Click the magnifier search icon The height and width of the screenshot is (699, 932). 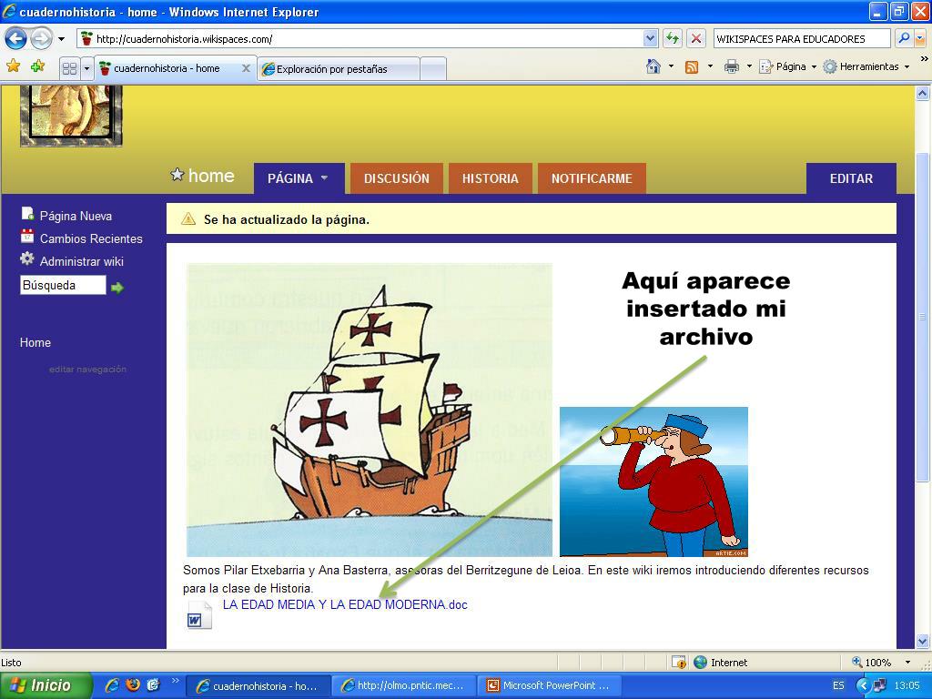point(904,38)
